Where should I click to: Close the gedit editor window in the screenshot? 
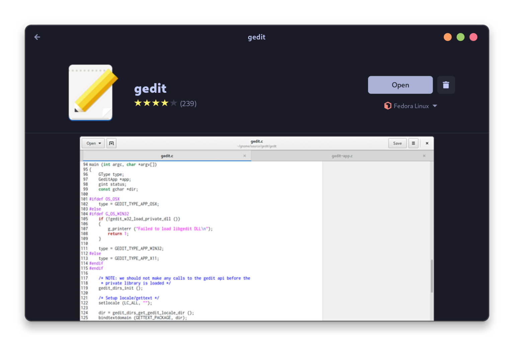click(x=427, y=143)
